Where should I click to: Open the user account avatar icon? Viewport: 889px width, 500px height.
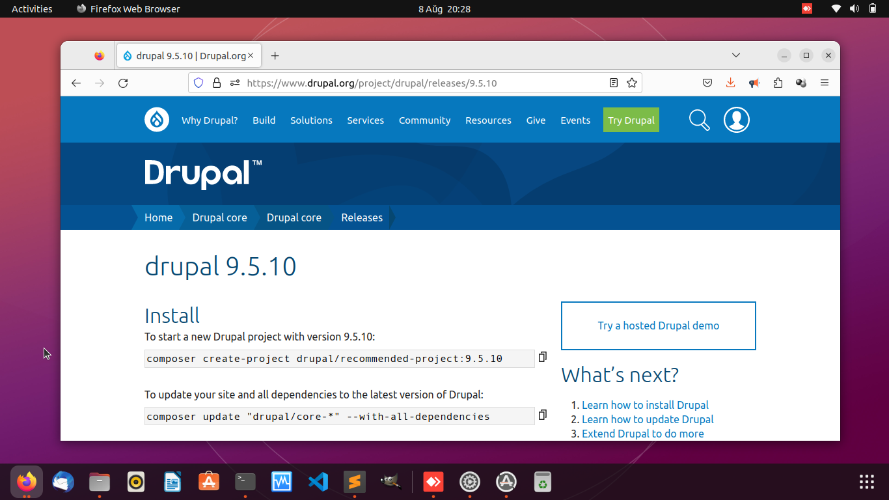click(737, 120)
